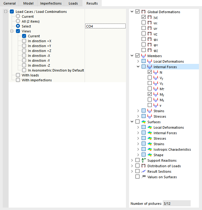Enable In Axonometric Direction by Default
Viewport: 202px width, 210px height.
tap(24, 70)
